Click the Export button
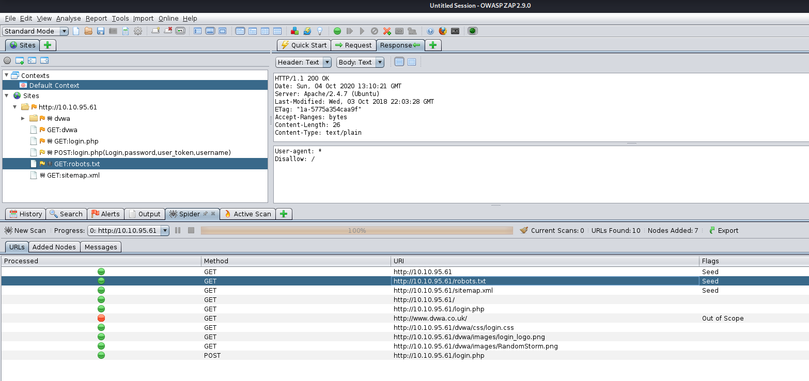Viewport: 809px width, 381px height. click(723, 230)
